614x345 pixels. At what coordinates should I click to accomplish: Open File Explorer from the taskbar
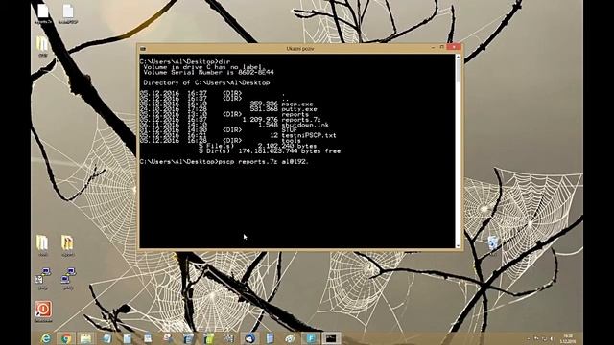tap(86, 338)
